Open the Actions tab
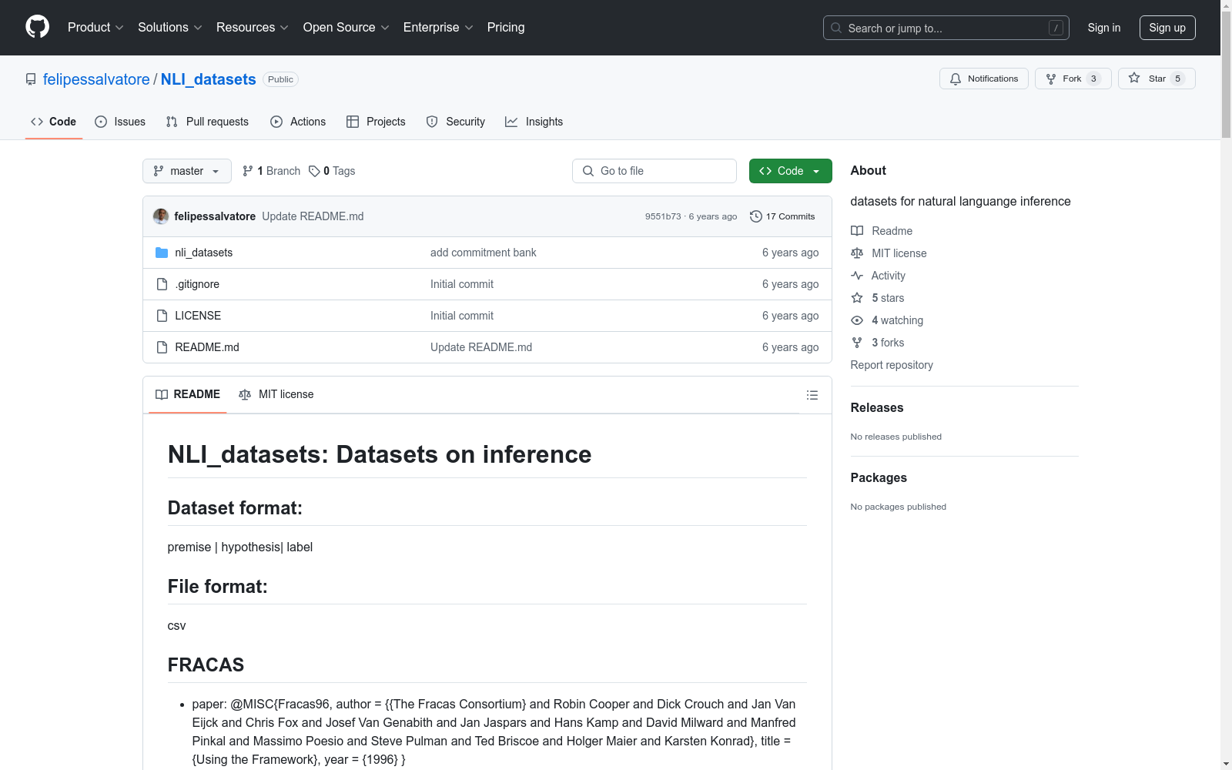 298,122
